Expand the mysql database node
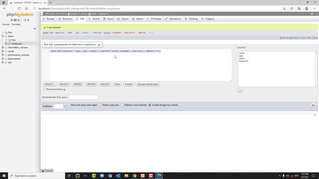Image resolution: width=319 pixels, height=179 pixels. (2, 51)
